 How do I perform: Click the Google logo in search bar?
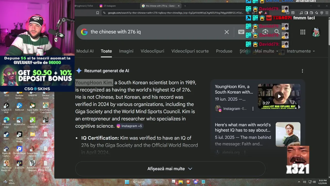click(84, 32)
